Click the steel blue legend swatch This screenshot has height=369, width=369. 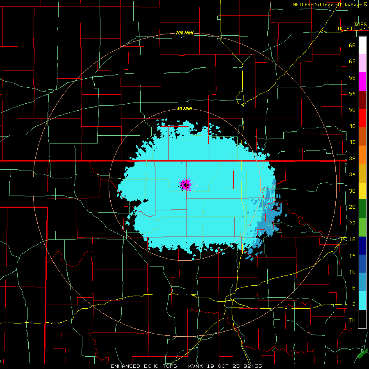tap(362, 282)
